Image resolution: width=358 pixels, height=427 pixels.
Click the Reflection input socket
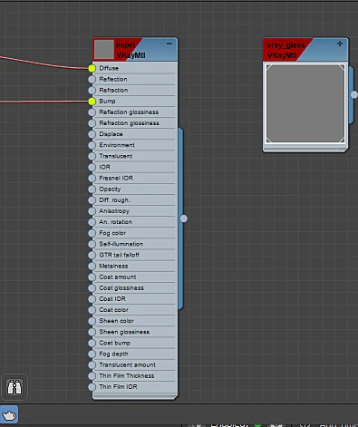(x=92, y=79)
